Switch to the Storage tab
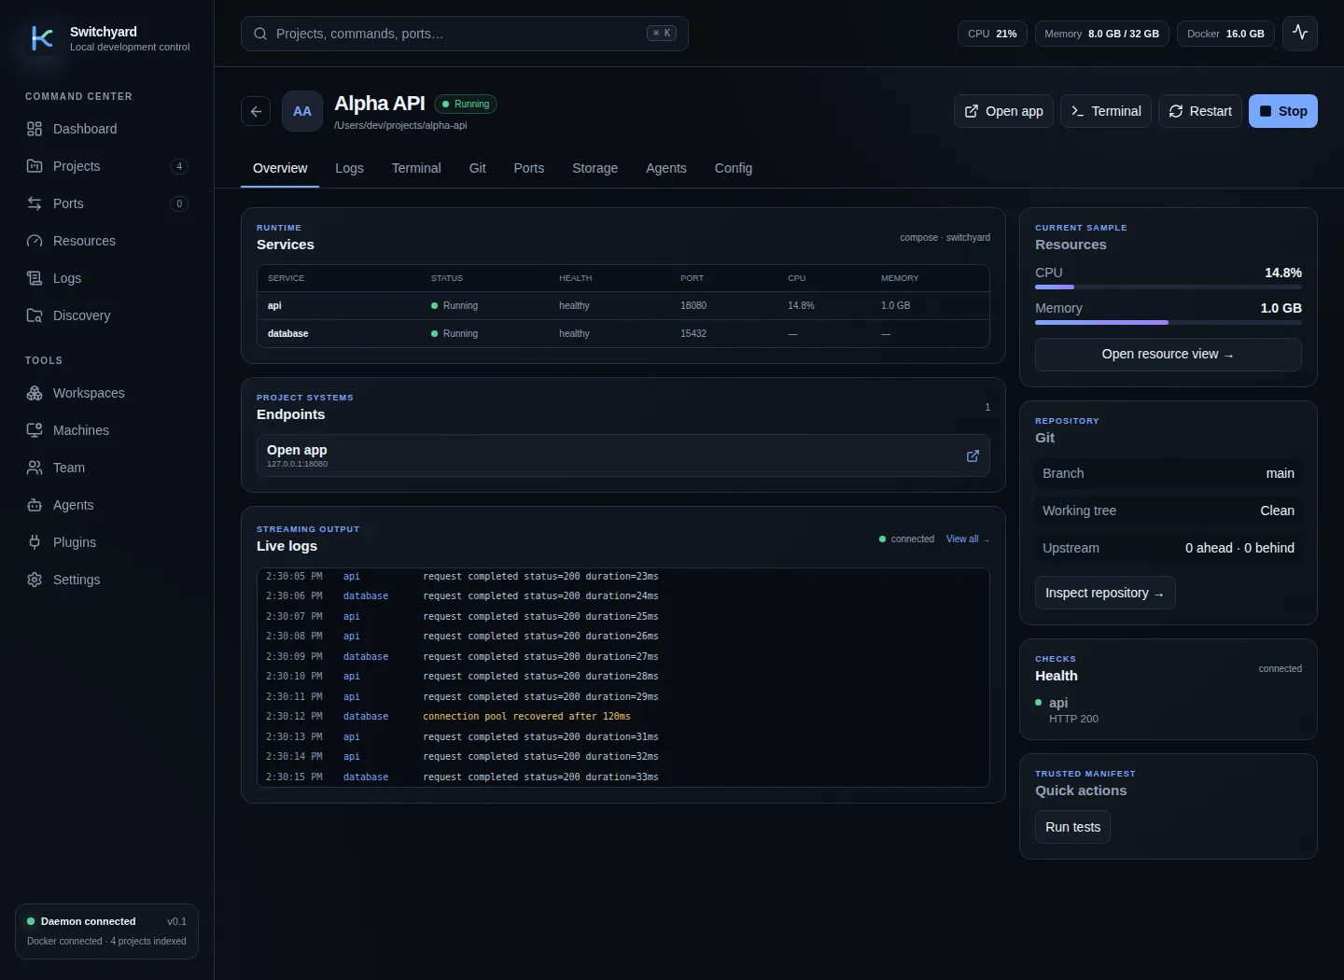The image size is (1344, 980). [x=595, y=168]
